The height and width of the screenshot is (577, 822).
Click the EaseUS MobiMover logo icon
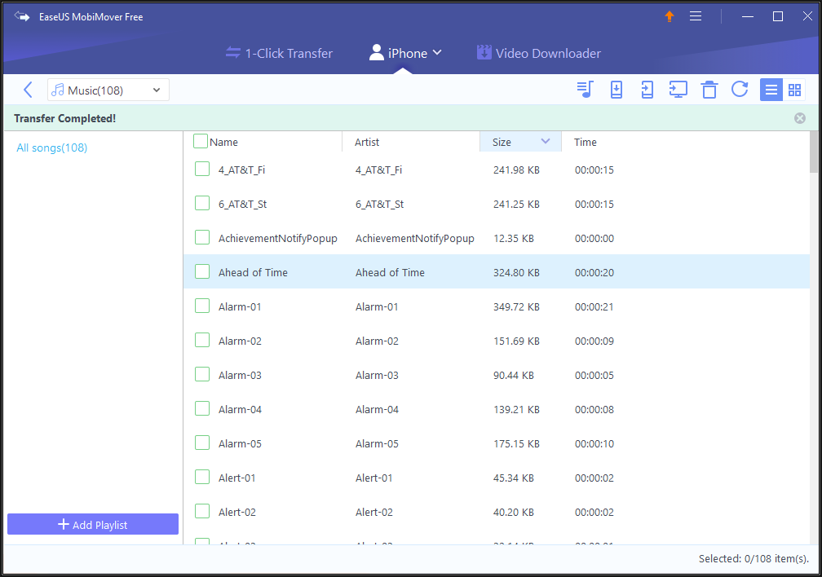(x=22, y=16)
